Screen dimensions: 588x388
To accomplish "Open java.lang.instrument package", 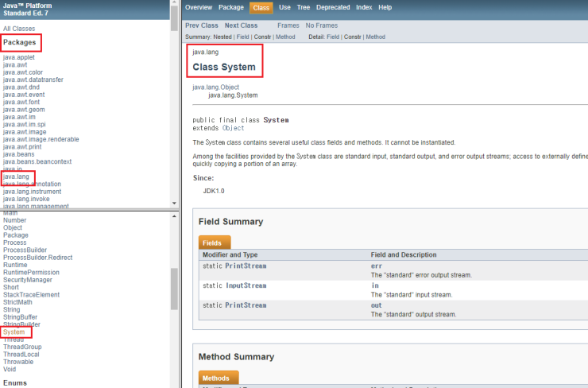I will pyautogui.click(x=32, y=192).
